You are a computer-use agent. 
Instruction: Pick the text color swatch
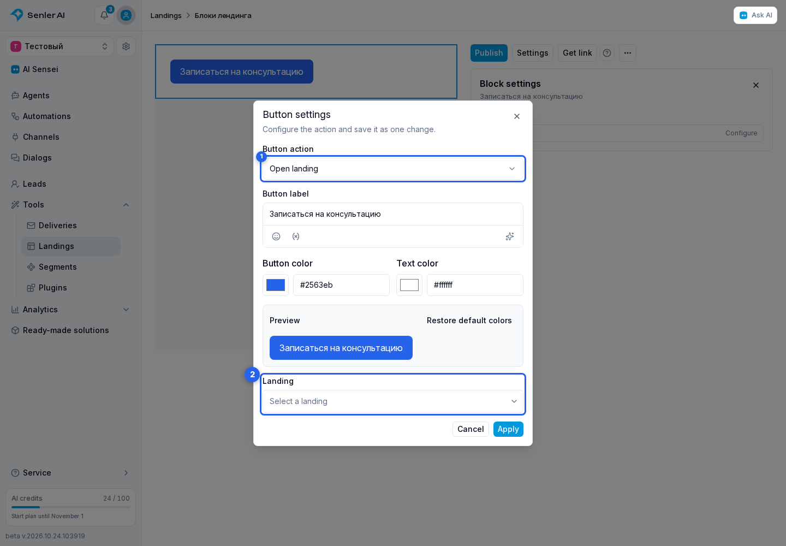coord(409,285)
